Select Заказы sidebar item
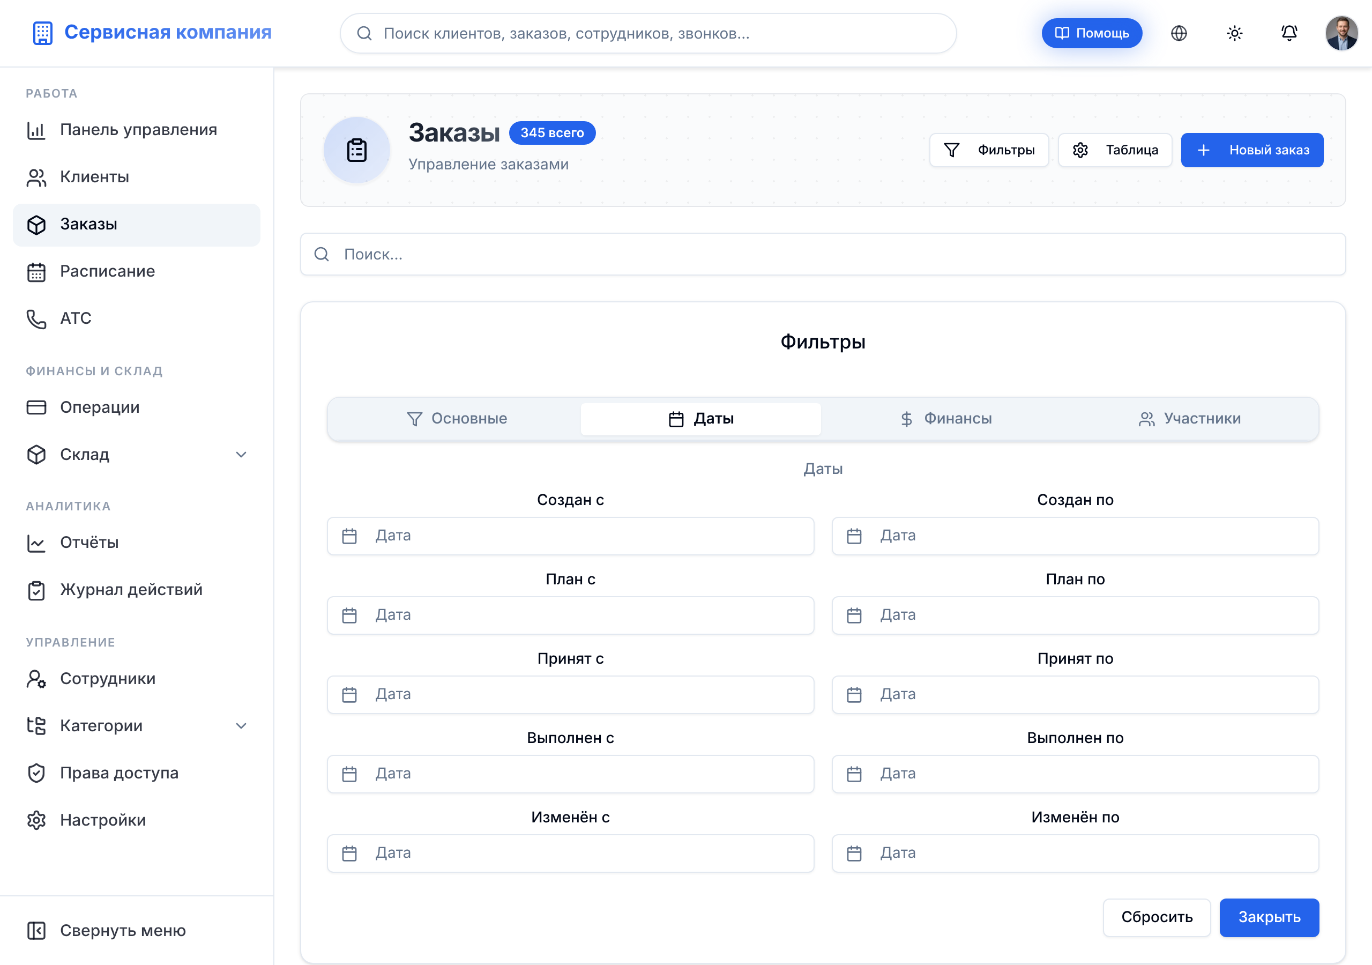 (137, 225)
